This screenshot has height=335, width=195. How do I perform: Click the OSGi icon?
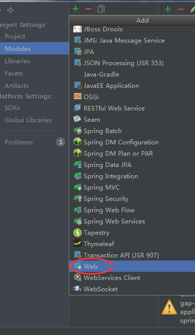[x=77, y=97]
